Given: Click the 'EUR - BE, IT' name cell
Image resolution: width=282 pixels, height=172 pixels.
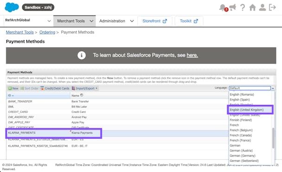Looking at the screenshot, I should (x=79, y=146).
